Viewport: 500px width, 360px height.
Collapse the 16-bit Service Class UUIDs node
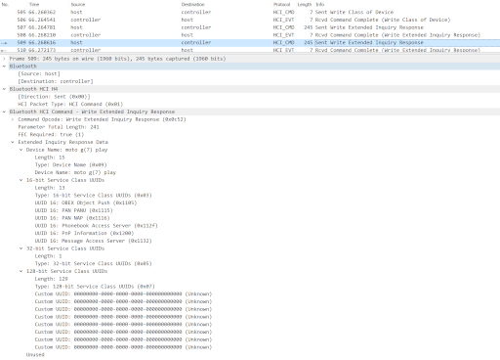(21, 180)
